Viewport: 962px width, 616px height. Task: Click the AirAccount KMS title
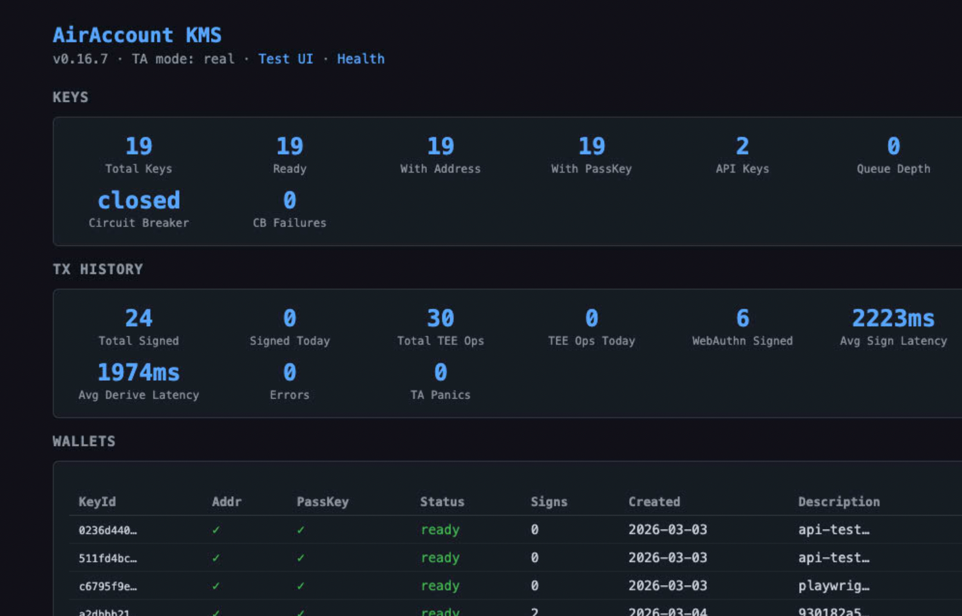(137, 35)
